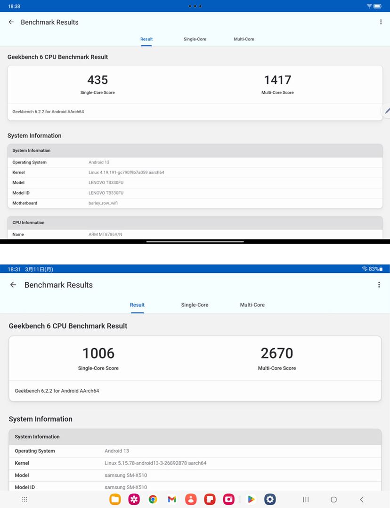Tap the CPU name ARM MT8786V/N
Image resolution: width=390 pixels, height=508 pixels.
click(x=106, y=235)
